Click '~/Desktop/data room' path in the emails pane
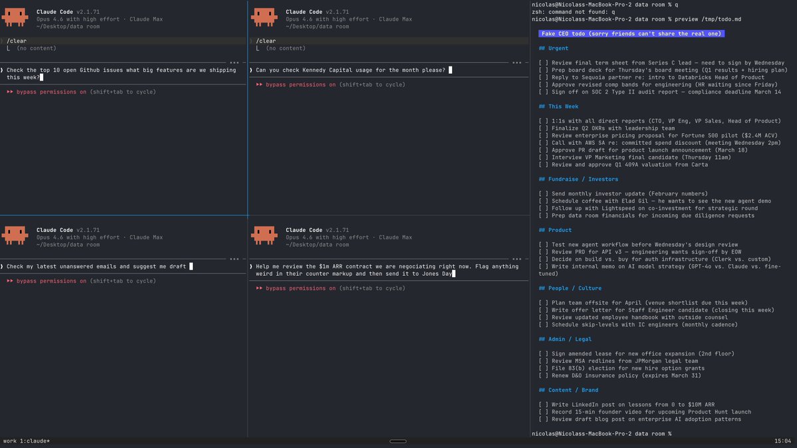Viewport: 797px width, 448px height. coord(68,245)
